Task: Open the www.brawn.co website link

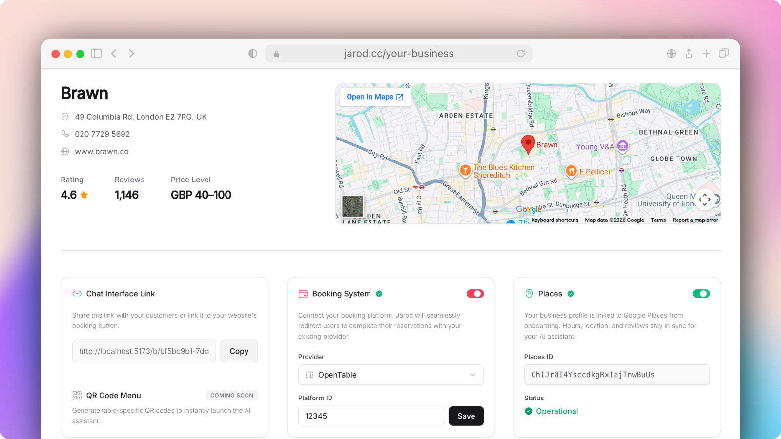Action: pyautogui.click(x=102, y=152)
